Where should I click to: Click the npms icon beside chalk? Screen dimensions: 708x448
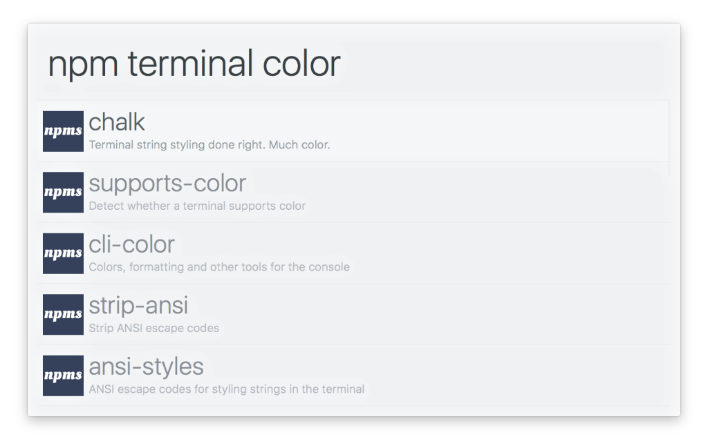pyautogui.click(x=63, y=131)
